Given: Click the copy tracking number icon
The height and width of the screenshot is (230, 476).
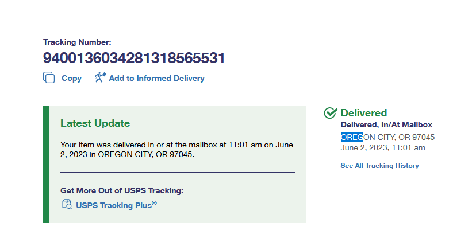Looking at the screenshot, I should click(49, 78).
